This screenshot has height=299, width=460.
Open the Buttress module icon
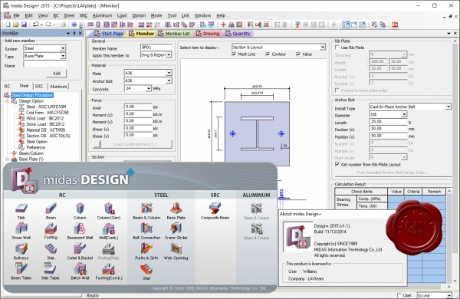21,249
